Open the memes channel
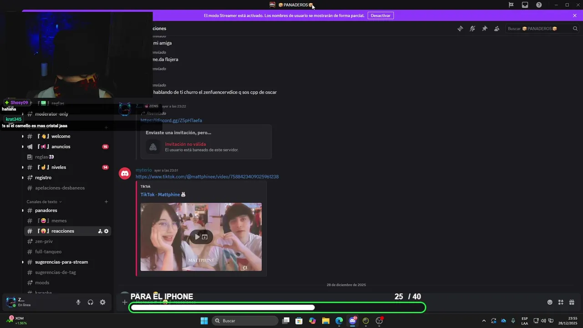 (67, 220)
